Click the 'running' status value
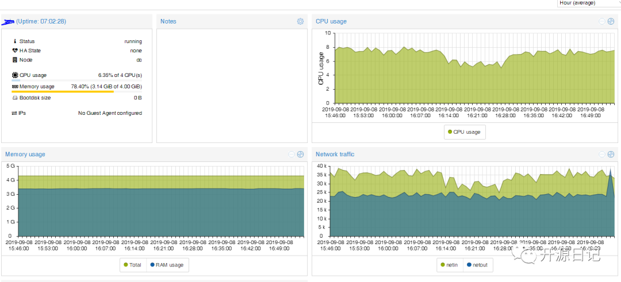The width and height of the screenshot is (621, 282). pyautogui.click(x=133, y=41)
